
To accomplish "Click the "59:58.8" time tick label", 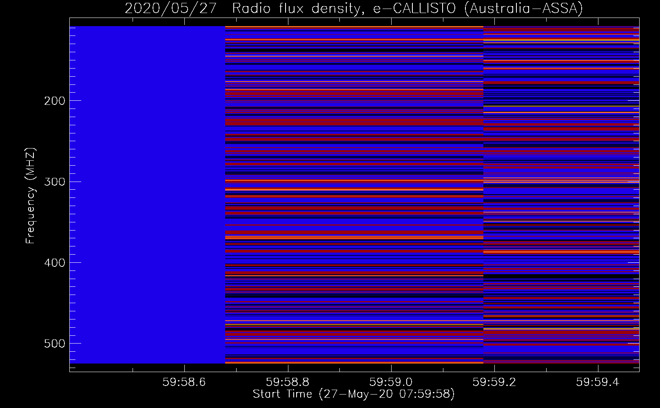I will point(288,382).
